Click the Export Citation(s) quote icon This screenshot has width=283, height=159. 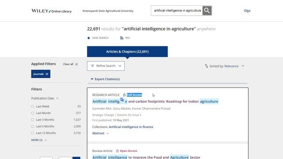click(92, 79)
